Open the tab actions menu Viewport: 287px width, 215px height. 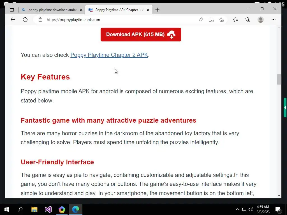[x=12, y=10]
